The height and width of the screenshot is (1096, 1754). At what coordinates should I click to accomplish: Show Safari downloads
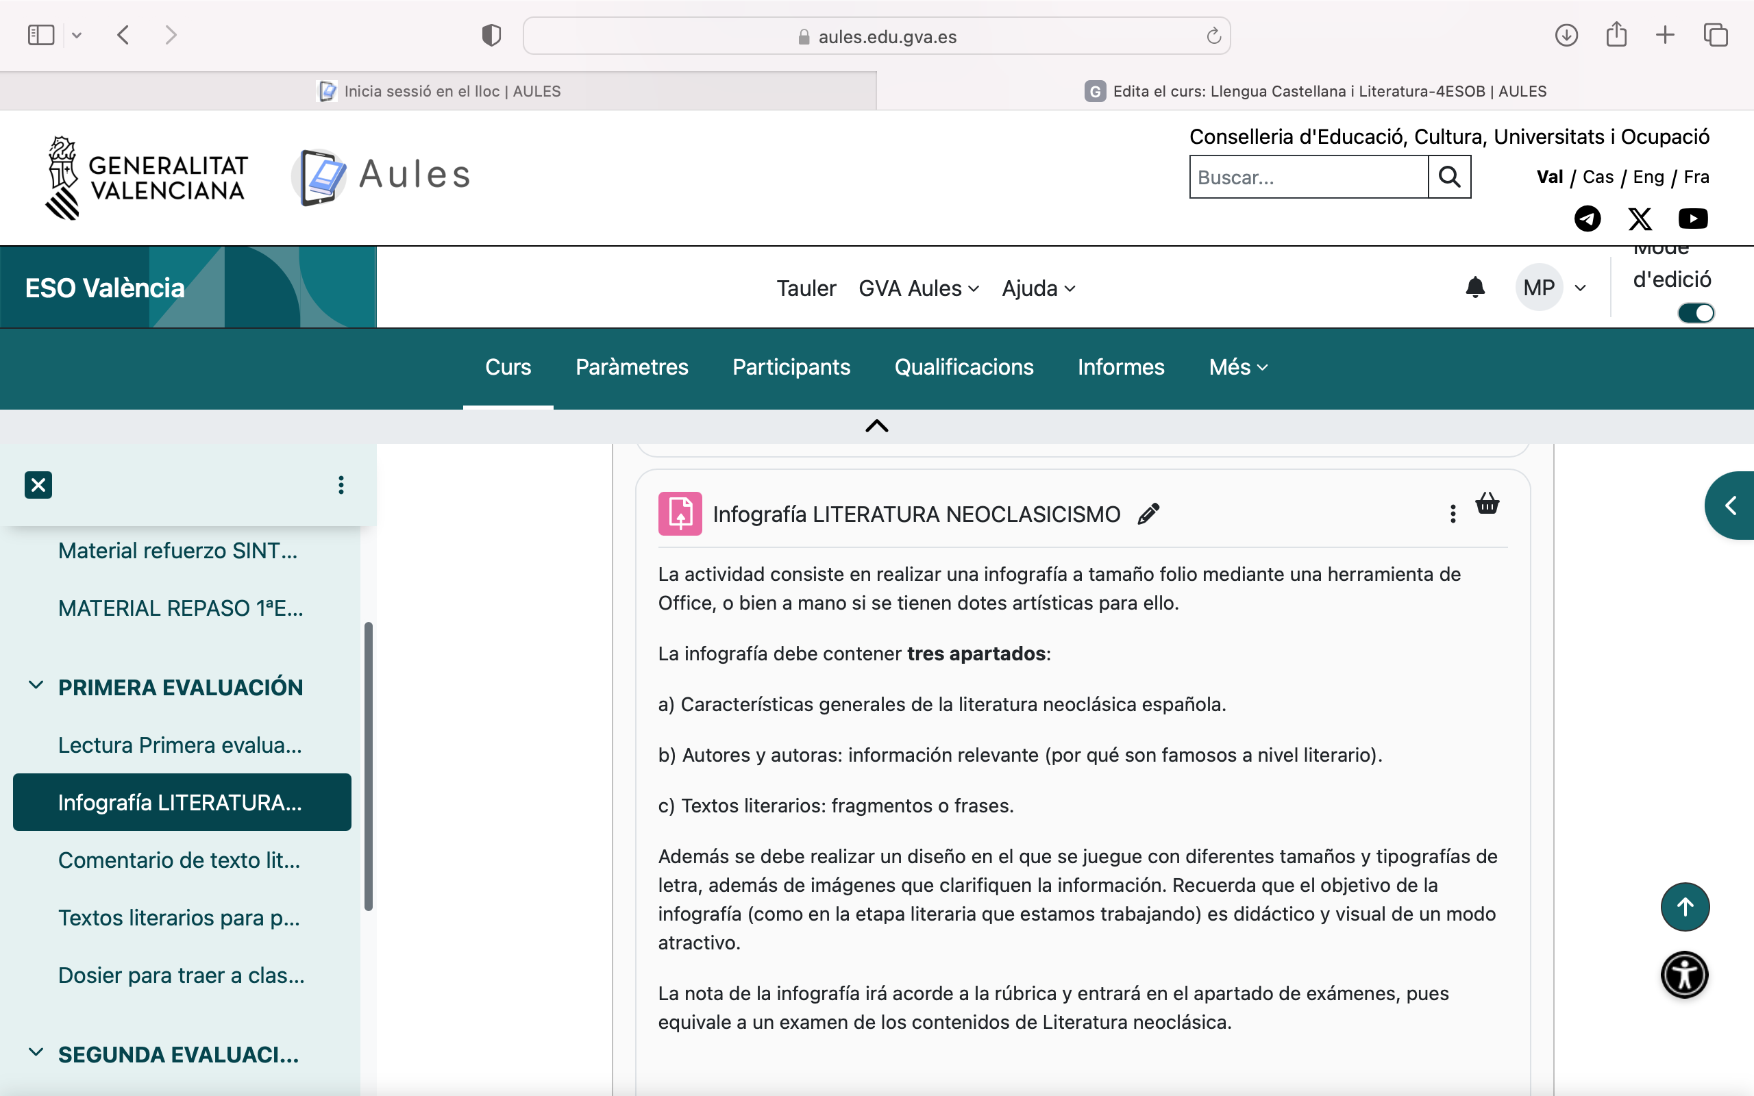(1566, 35)
